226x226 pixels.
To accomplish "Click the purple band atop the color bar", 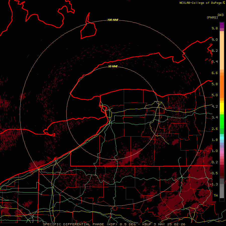I will tap(222, 25).
